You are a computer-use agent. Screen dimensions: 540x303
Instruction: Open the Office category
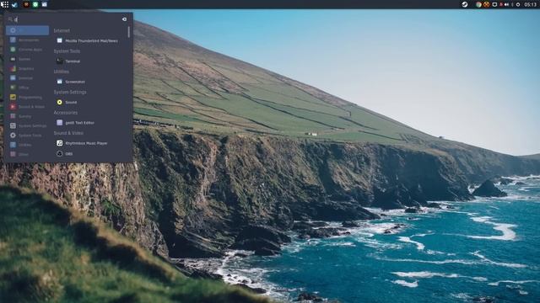pos(27,88)
